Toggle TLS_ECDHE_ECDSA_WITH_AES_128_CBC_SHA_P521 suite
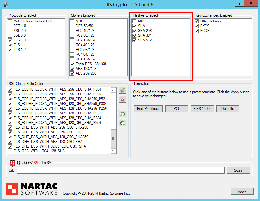 10,113
